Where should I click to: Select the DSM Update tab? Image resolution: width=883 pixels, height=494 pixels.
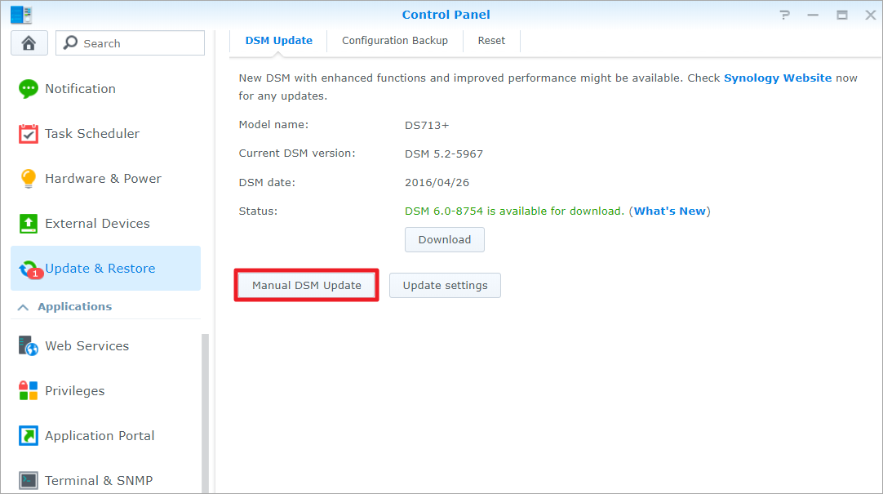click(278, 41)
